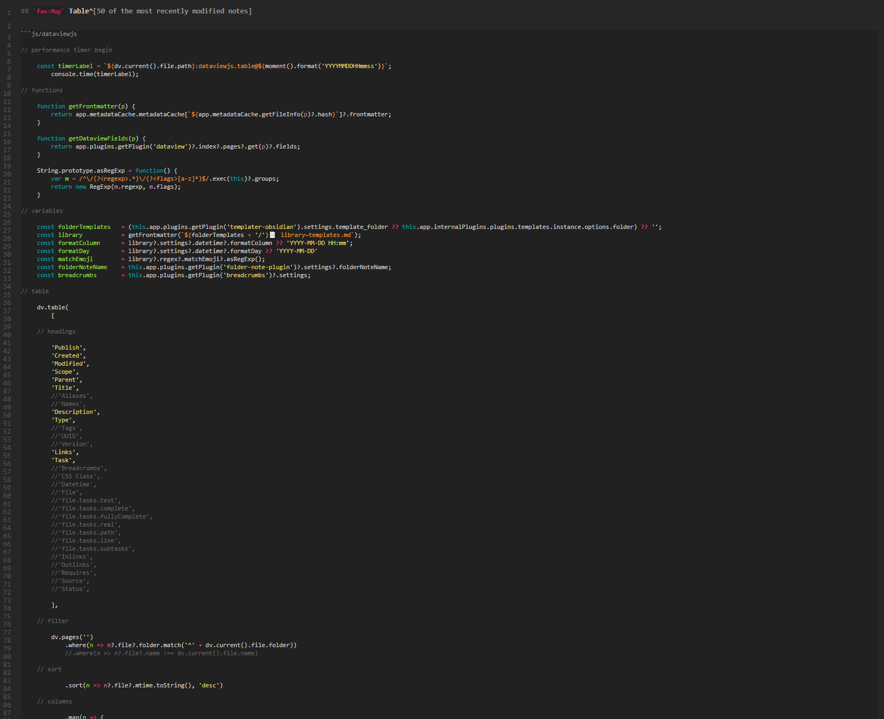Click the 'Task' heading string
The image size is (884, 719).
(62, 460)
